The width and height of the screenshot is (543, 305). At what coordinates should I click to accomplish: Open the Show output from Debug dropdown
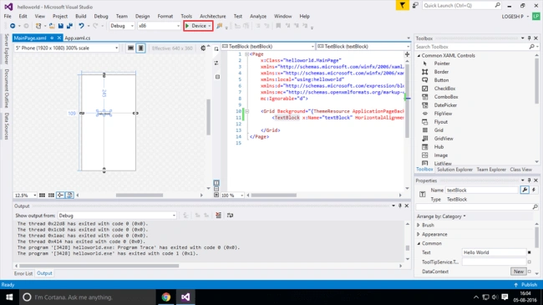pos(117,216)
